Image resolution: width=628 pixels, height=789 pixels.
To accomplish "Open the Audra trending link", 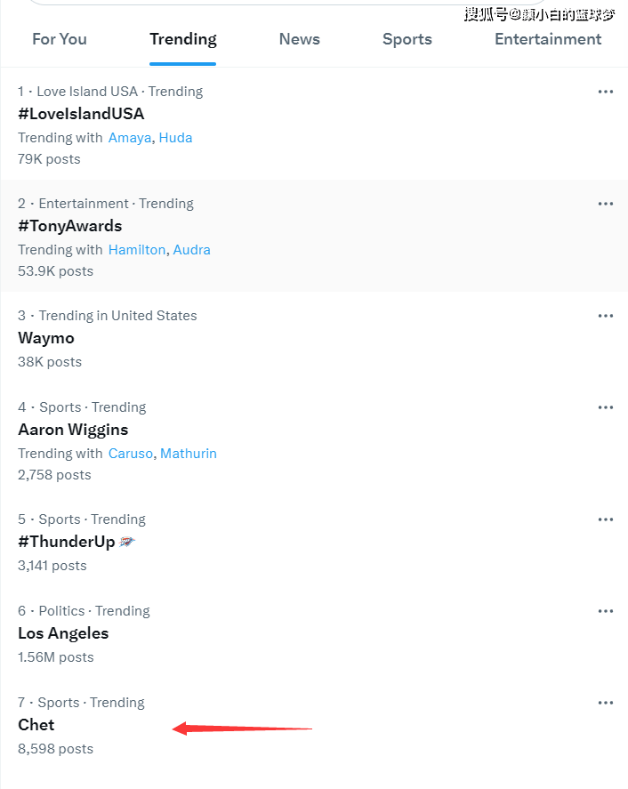I will click(192, 250).
